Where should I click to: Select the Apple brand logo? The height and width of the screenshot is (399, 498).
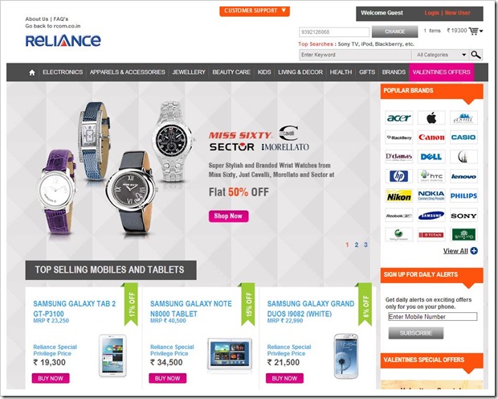(431, 118)
